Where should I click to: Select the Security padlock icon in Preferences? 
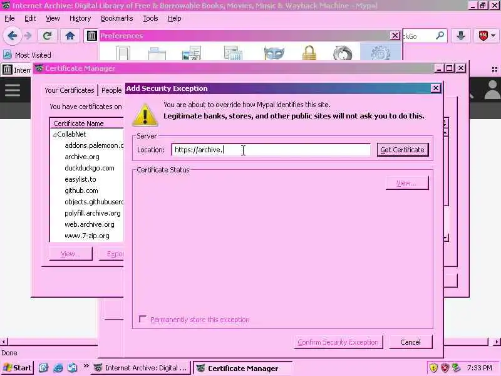click(x=309, y=53)
